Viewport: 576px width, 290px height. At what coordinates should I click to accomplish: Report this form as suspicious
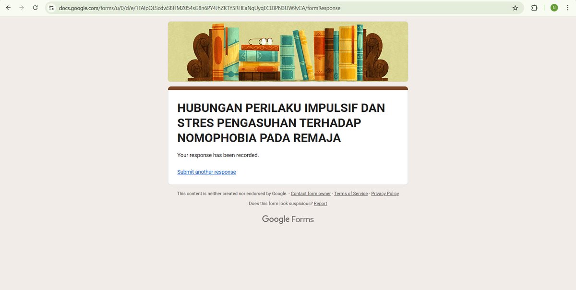320,204
